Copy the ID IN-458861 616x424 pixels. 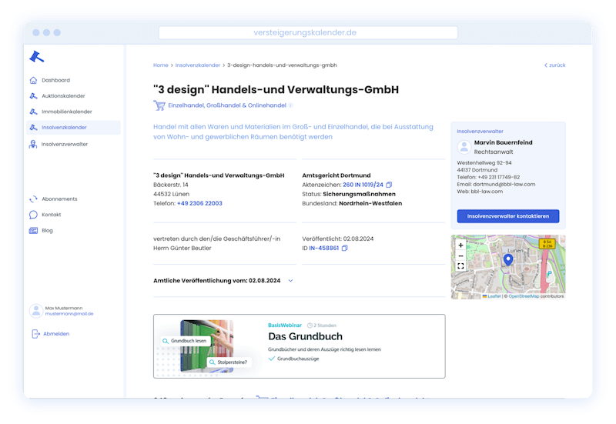(x=345, y=249)
